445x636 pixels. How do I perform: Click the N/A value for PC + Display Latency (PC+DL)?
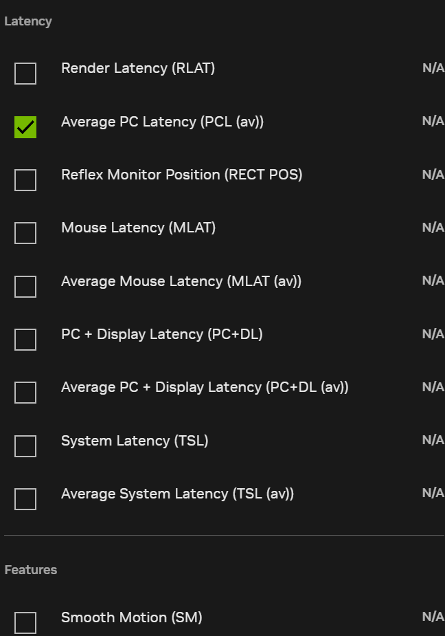tap(433, 334)
